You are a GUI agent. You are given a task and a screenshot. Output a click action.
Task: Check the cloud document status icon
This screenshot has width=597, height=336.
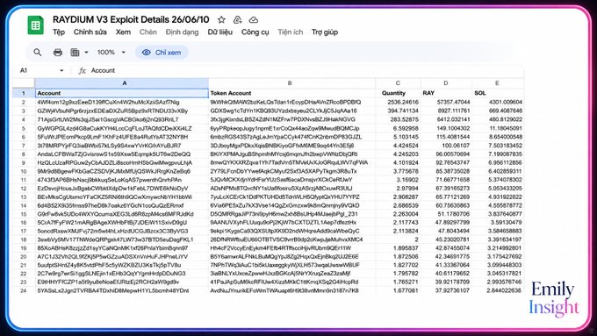254,19
